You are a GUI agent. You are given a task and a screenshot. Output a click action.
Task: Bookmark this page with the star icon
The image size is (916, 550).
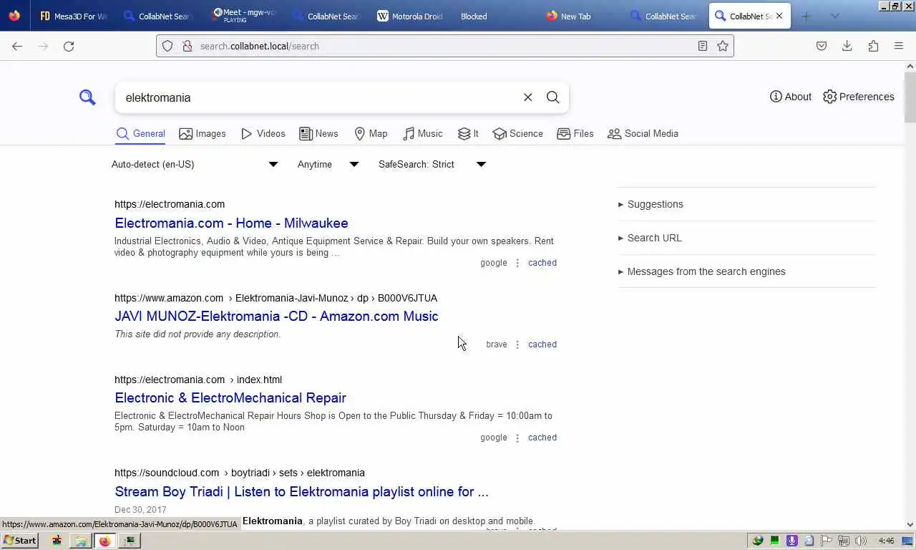(x=723, y=46)
